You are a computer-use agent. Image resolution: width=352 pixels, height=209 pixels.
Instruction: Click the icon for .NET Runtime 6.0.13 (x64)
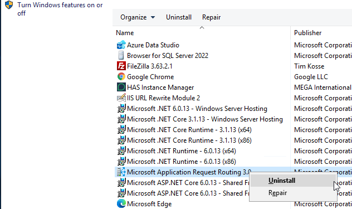(x=121, y=151)
